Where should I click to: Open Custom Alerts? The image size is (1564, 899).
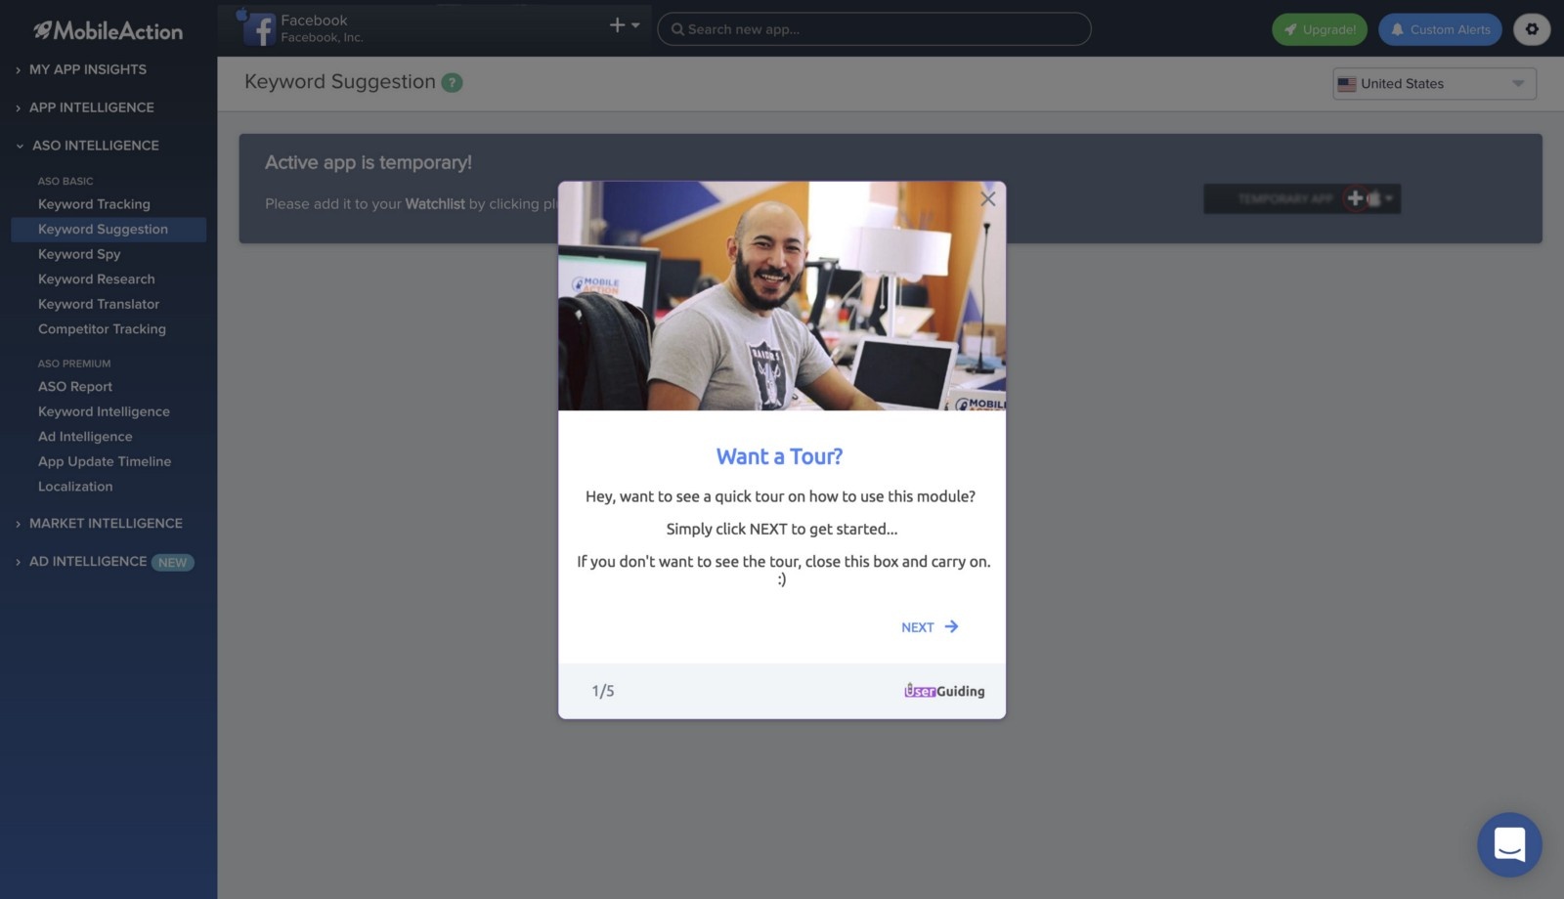[x=1439, y=29]
